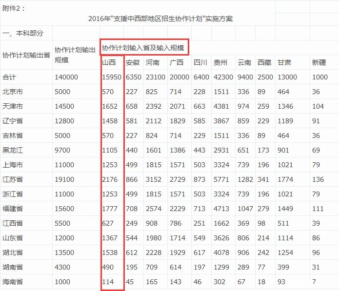Click the total value 140000

pyautogui.click(x=66, y=77)
